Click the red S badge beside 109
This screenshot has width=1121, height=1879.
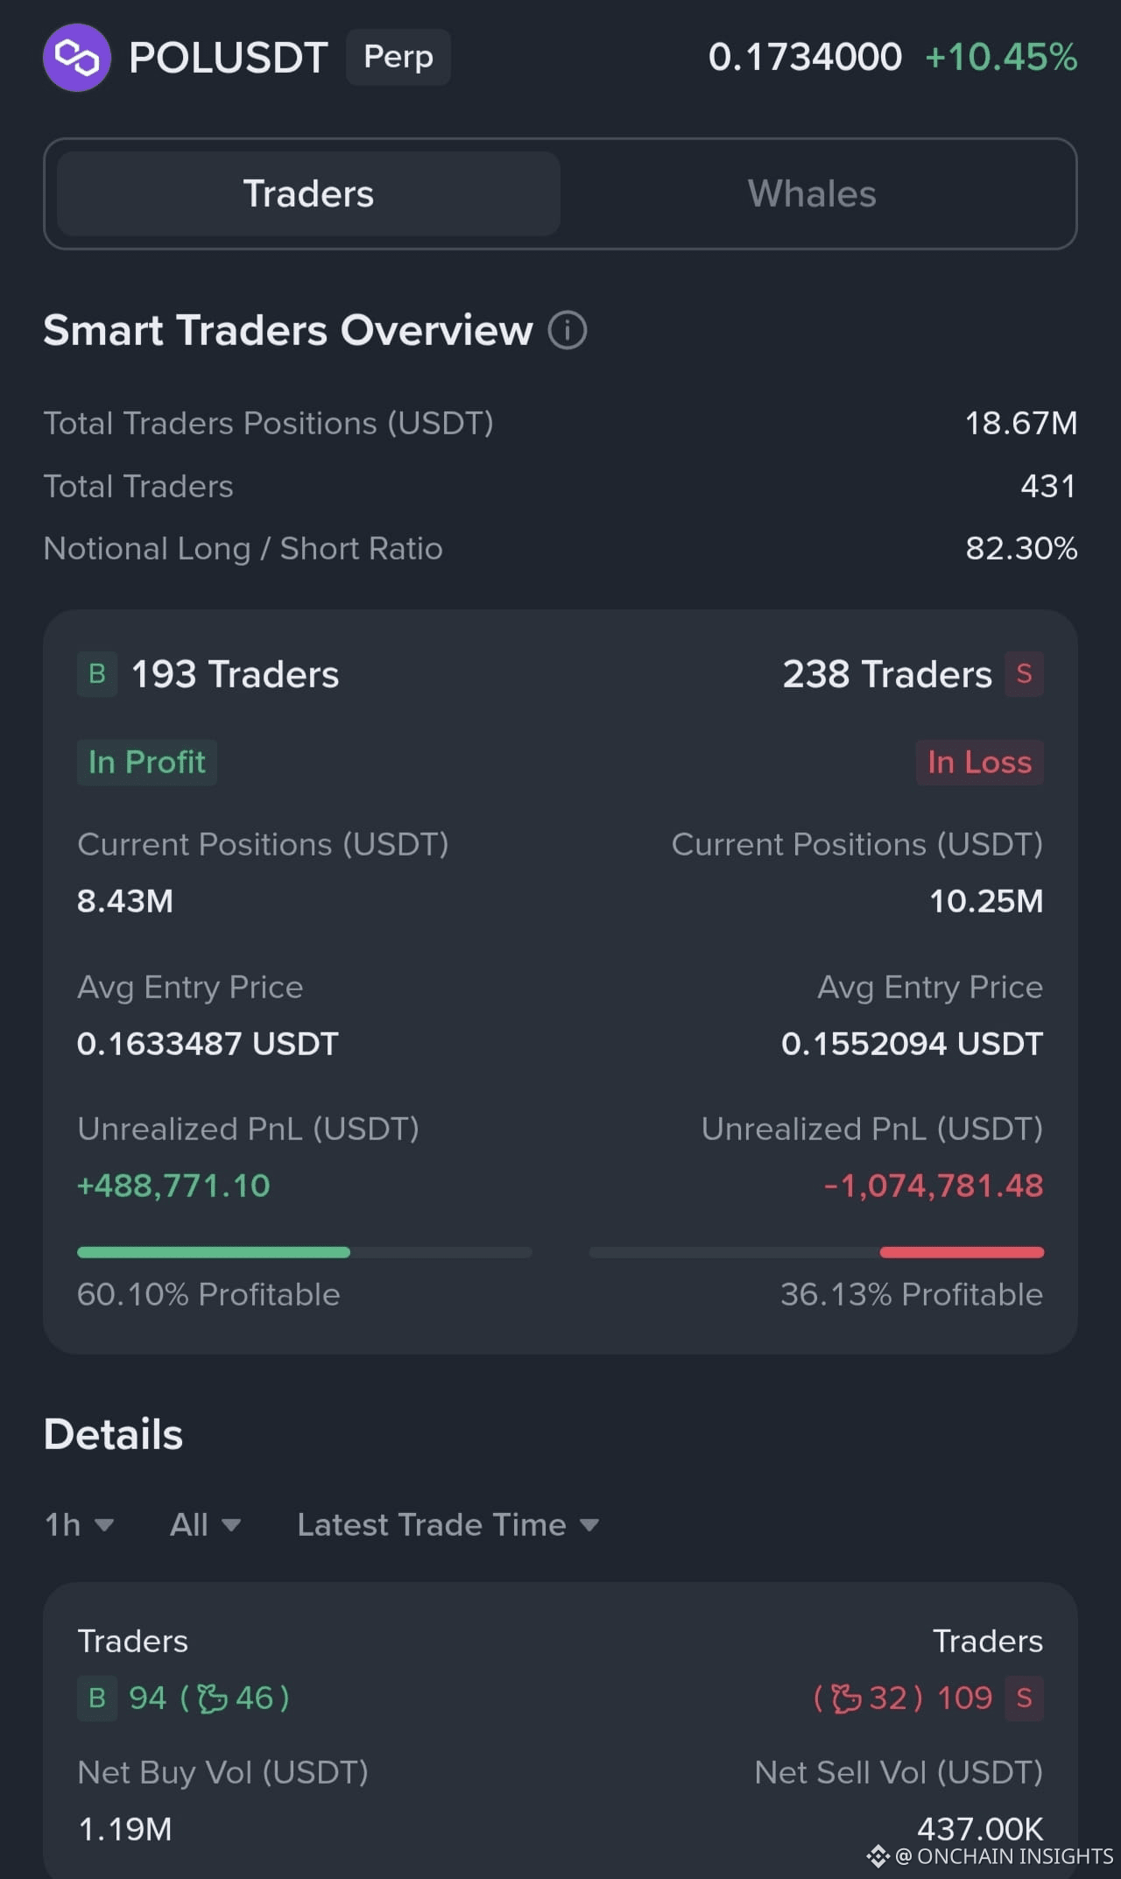point(1024,1699)
